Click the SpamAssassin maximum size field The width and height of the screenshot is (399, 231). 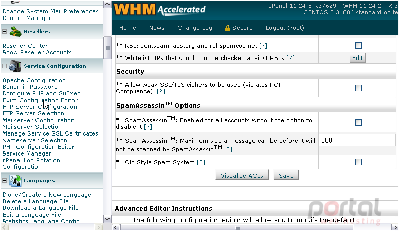pos(357,140)
